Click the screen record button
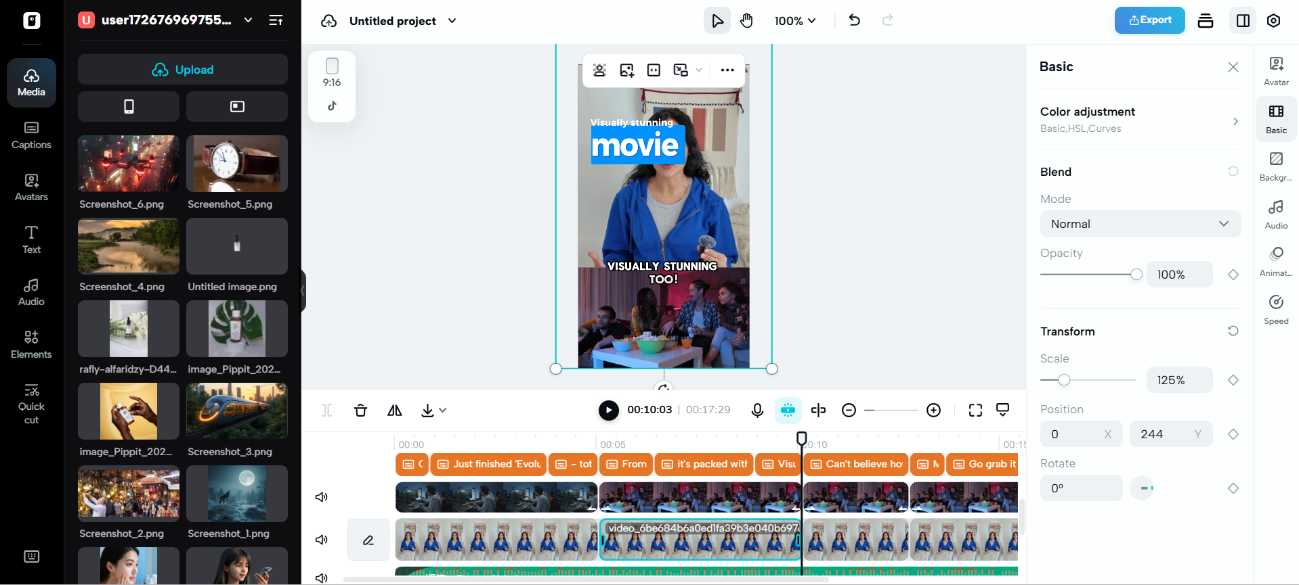This screenshot has width=1299, height=585. (x=237, y=106)
